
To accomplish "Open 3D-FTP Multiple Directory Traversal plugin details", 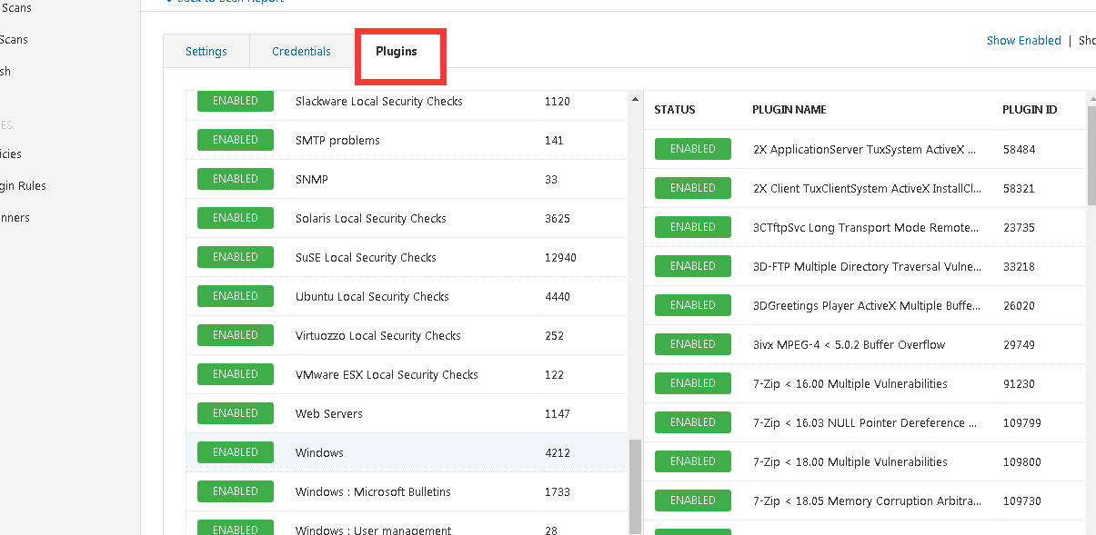I will pos(867,267).
